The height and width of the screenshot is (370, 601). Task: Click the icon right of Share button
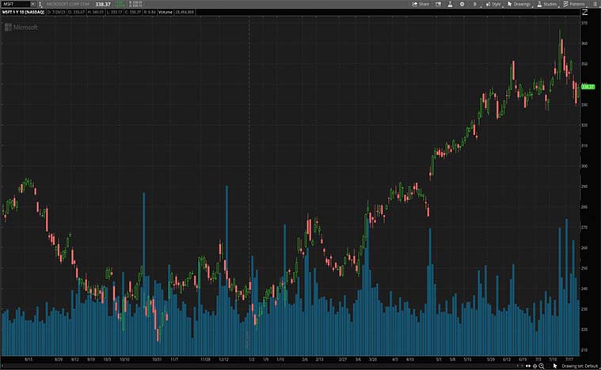click(438, 4)
